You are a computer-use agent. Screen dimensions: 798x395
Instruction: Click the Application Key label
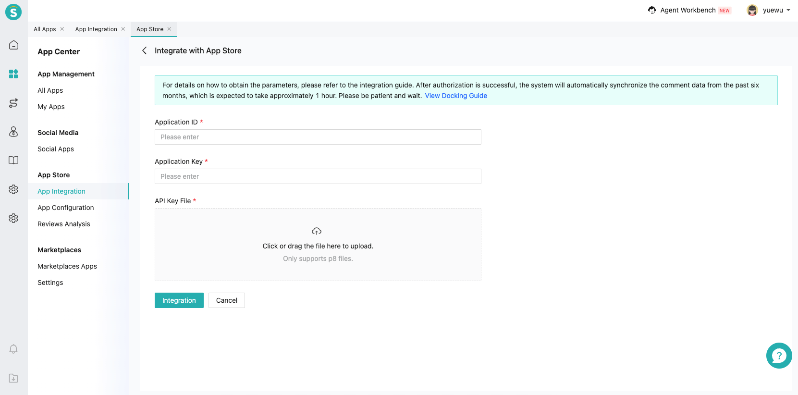click(x=178, y=161)
